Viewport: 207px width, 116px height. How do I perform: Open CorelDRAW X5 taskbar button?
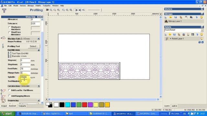[99, 114]
